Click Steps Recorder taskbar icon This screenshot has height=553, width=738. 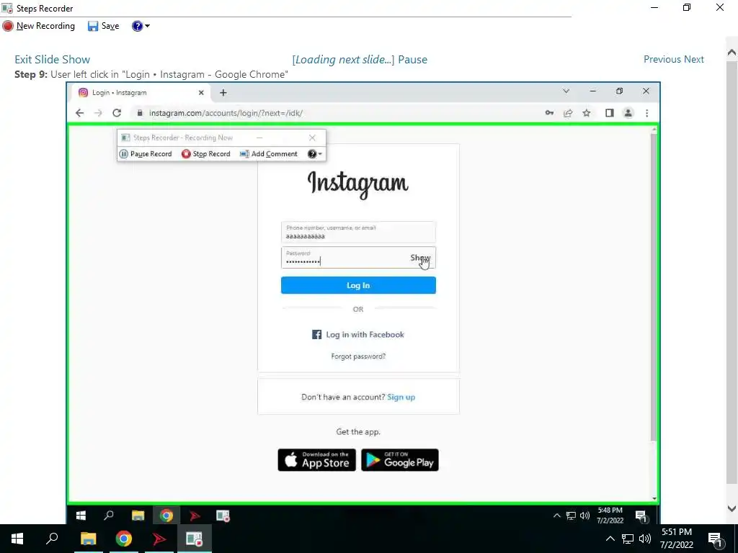(x=194, y=539)
